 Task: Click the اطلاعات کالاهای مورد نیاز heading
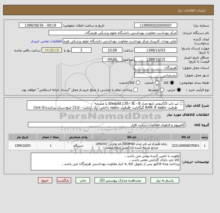point(188,115)
